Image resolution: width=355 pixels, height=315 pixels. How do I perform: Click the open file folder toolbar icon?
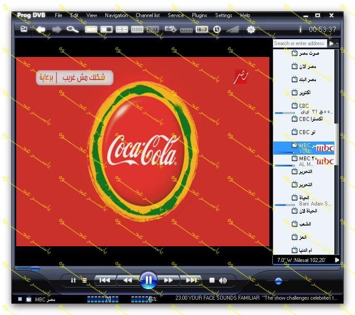[24, 29]
